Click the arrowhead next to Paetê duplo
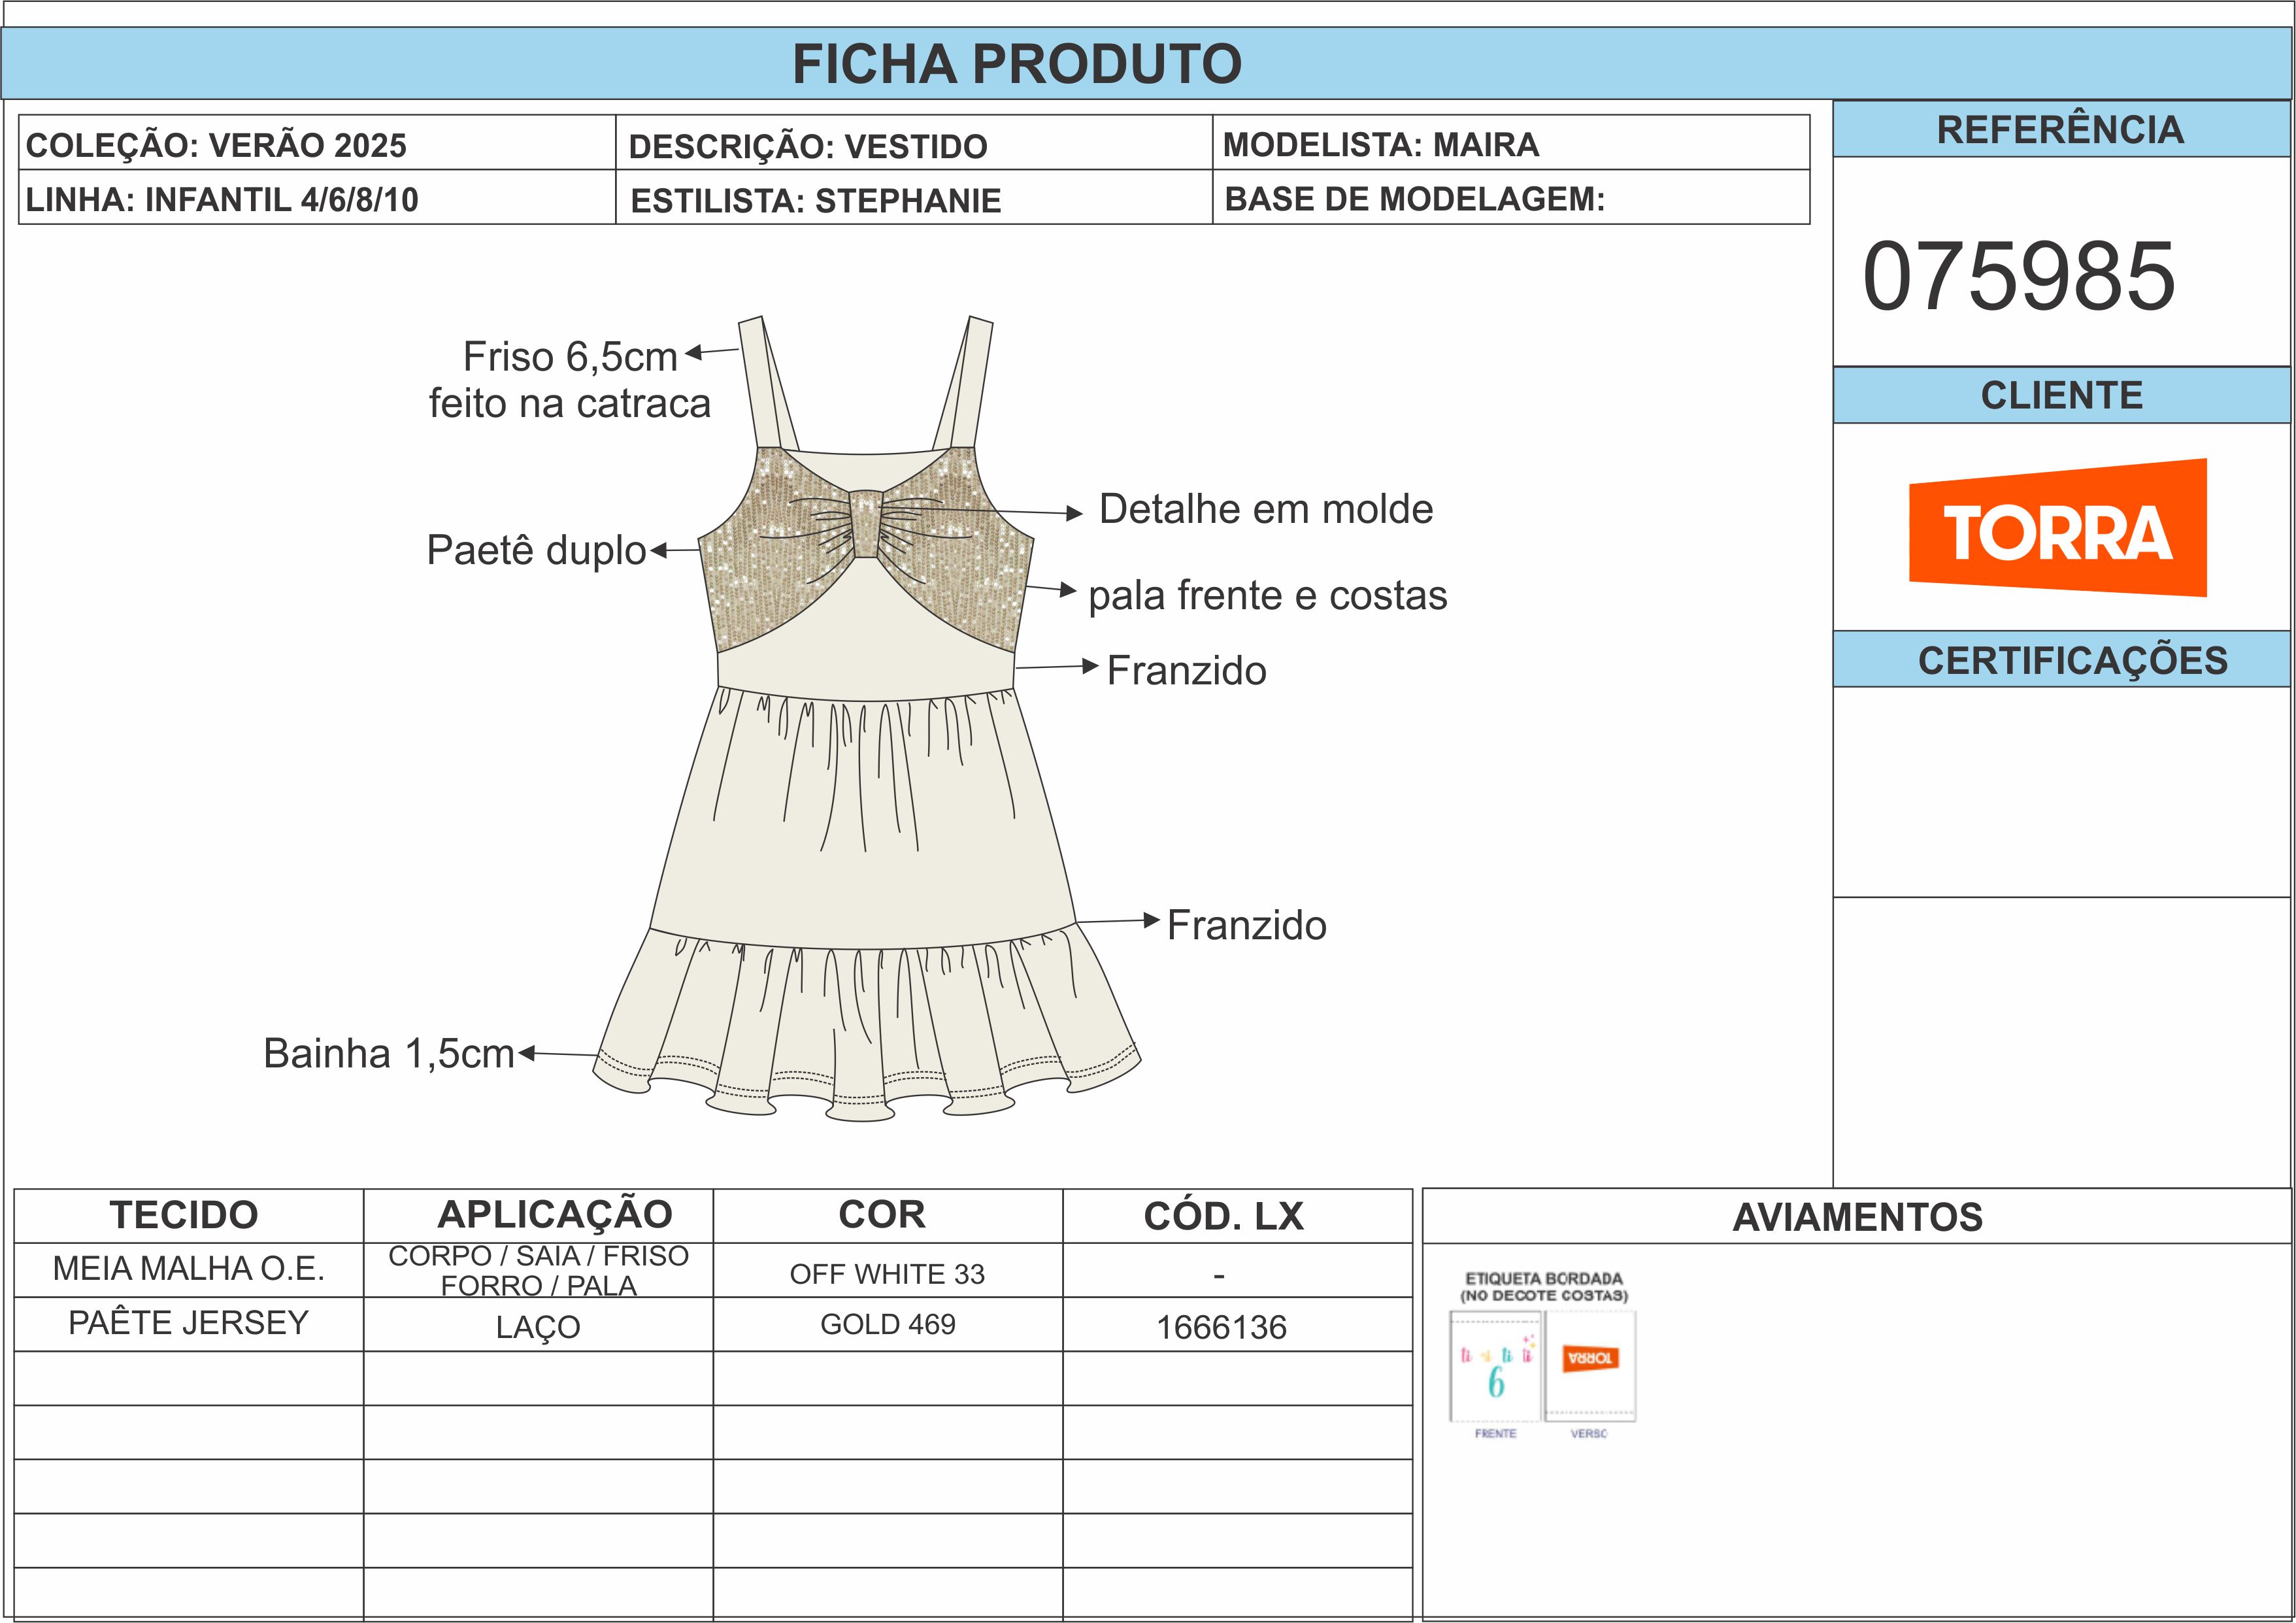 click(659, 550)
